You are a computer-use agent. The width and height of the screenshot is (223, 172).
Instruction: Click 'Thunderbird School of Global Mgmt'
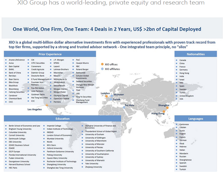[x=101, y=132]
